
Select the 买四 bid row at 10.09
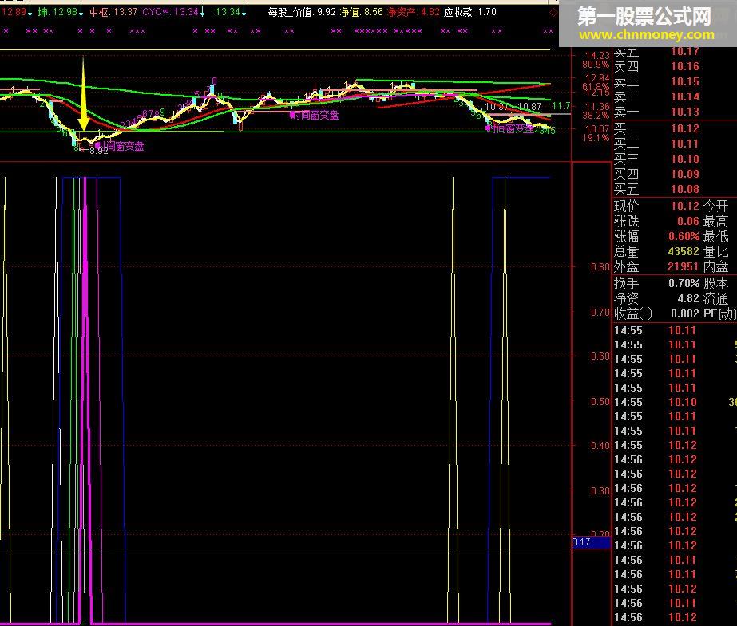pos(675,174)
